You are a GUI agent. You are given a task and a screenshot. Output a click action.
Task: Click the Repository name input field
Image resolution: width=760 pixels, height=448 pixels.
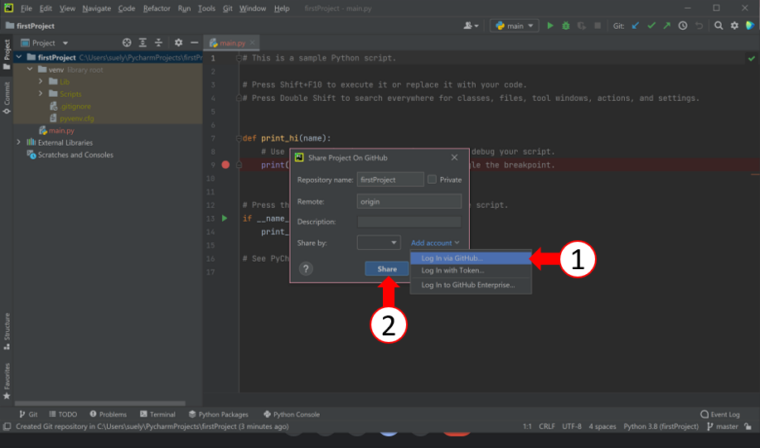click(390, 179)
